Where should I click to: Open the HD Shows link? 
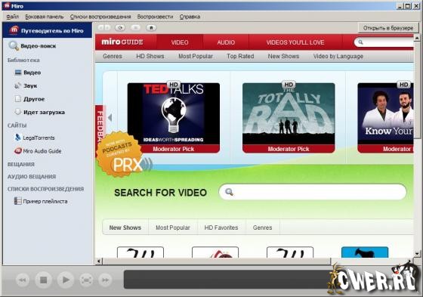click(150, 56)
